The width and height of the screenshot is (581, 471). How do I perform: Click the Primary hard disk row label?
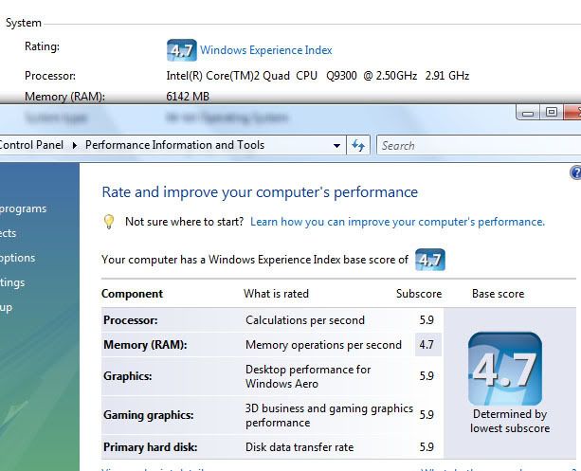(x=152, y=446)
